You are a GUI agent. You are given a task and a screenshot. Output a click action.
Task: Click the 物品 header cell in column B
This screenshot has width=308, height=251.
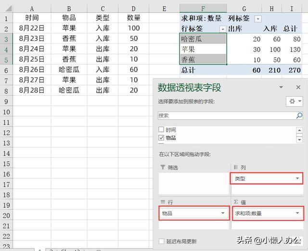pos(69,18)
